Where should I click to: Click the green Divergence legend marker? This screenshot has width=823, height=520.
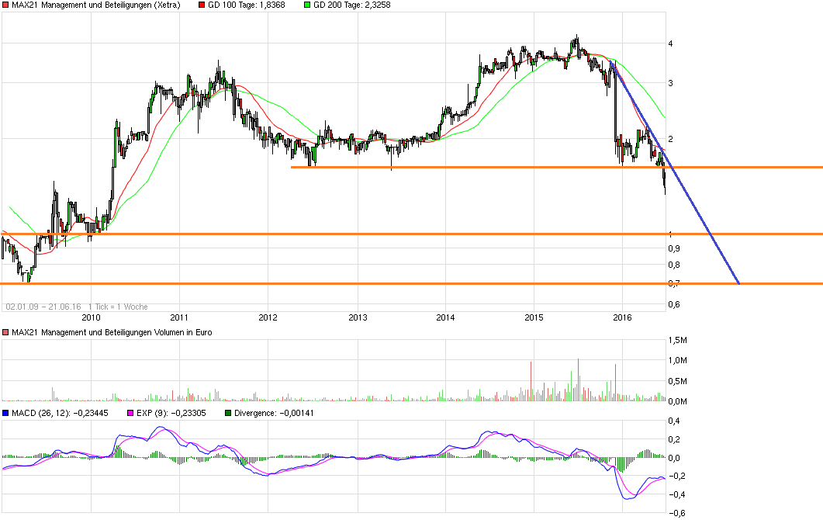pos(227,412)
